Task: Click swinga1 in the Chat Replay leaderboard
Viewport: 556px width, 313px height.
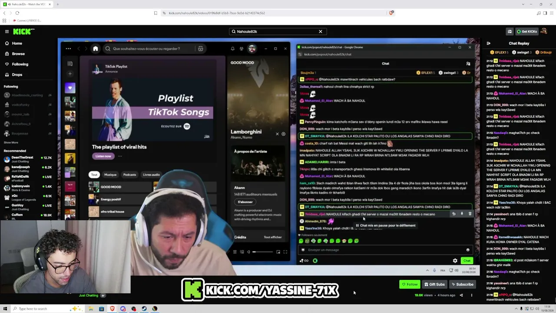Action: [523, 53]
